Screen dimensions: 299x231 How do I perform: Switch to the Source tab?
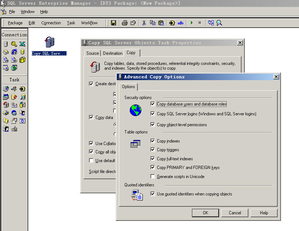(x=93, y=53)
